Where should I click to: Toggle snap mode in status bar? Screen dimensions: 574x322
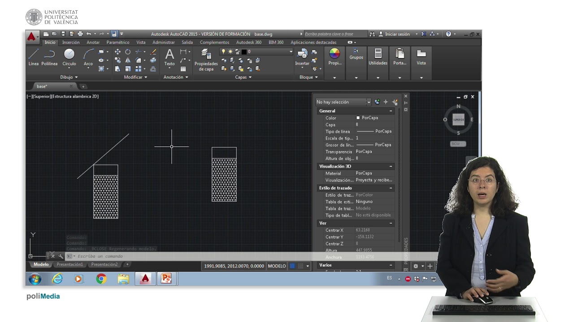[301, 266]
